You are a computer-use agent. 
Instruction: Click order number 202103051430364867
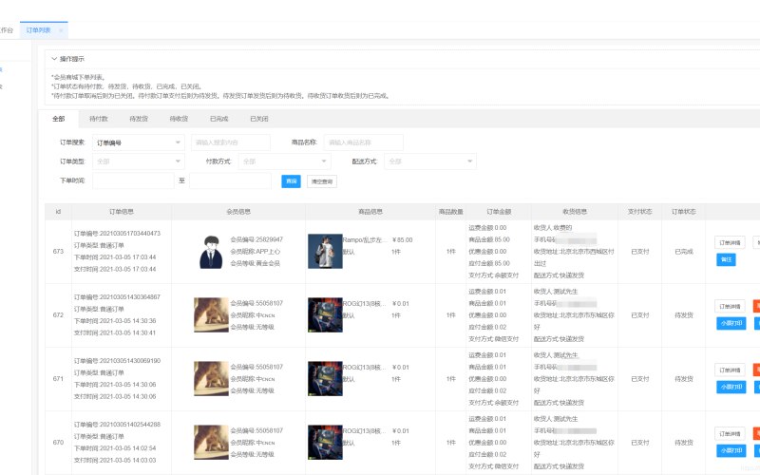tap(129, 297)
